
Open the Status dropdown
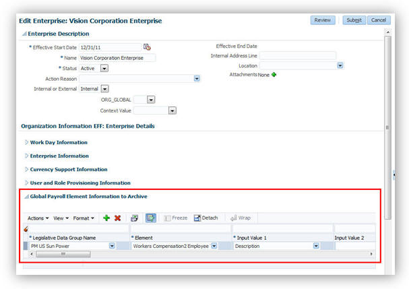point(104,68)
